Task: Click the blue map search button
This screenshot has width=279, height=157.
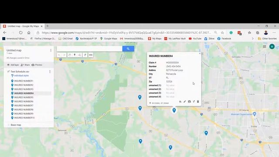Action: coord(128,48)
